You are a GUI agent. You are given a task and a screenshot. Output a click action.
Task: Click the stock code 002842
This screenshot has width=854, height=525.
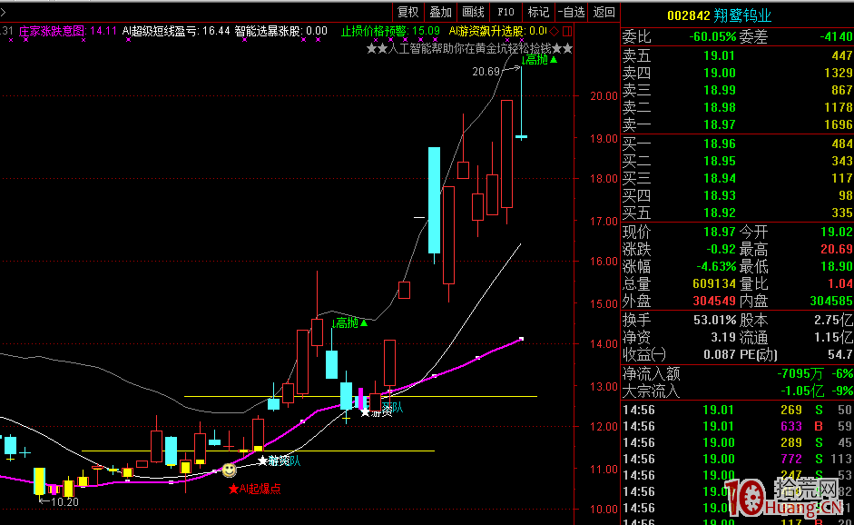click(x=689, y=15)
